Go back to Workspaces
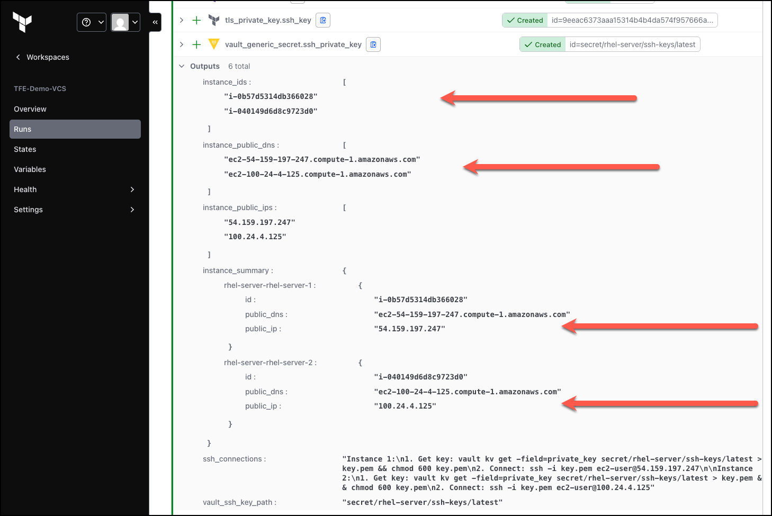The height and width of the screenshot is (516, 772). [x=42, y=57]
